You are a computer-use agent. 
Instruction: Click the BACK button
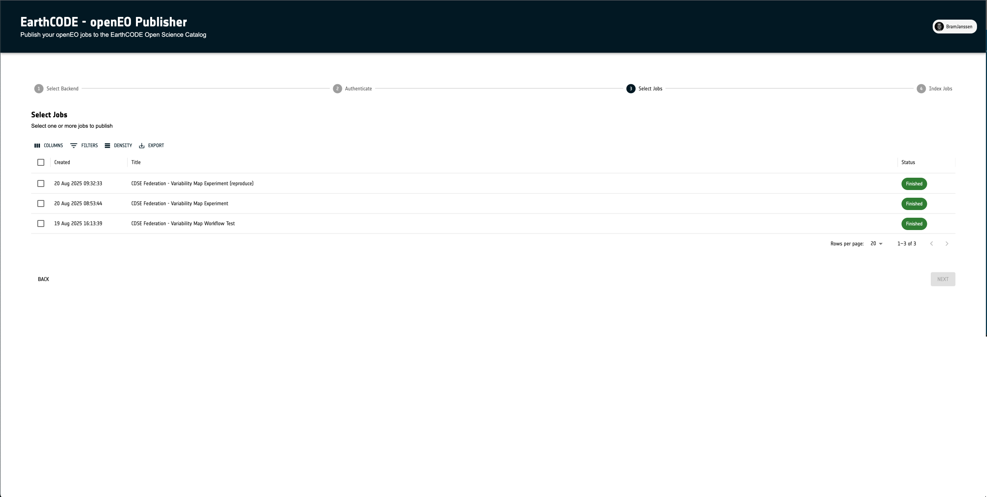coord(44,279)
